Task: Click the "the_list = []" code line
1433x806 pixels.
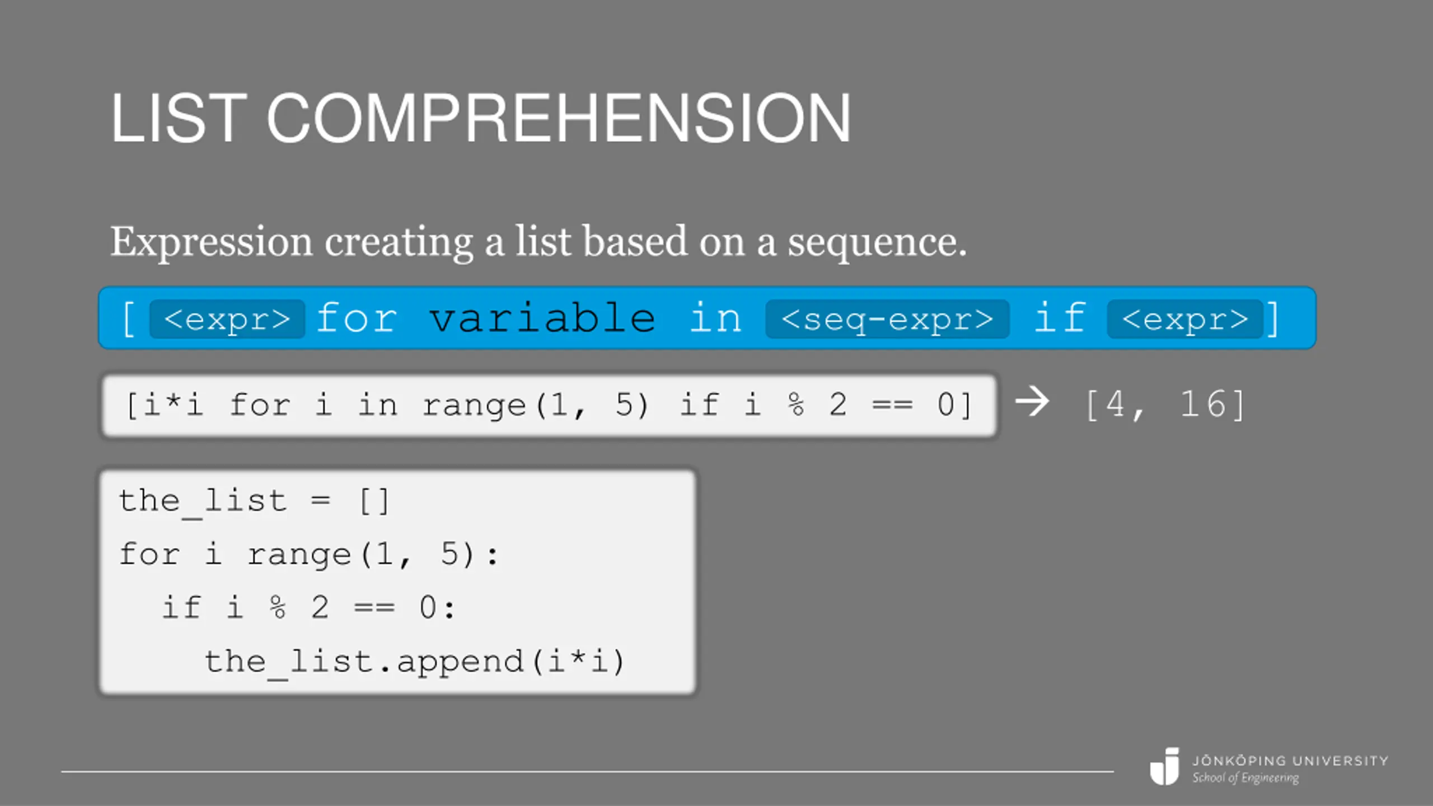Action: pyautogui.click(x=254, y=501)
